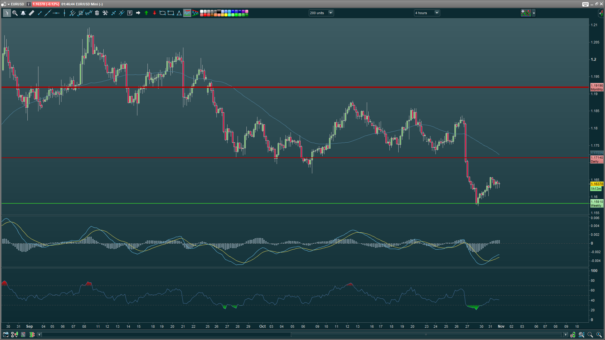Open the 4 hours timeframe dropdown

coord(437,13)
